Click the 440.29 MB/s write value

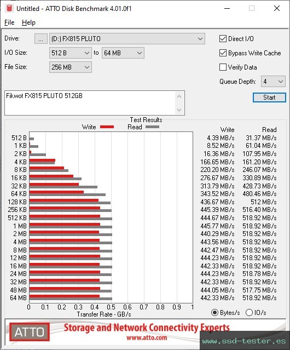click(x=217, y=234)
